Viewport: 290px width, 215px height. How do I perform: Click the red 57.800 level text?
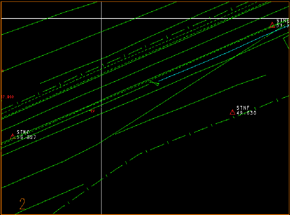click(x=7, y=97)
